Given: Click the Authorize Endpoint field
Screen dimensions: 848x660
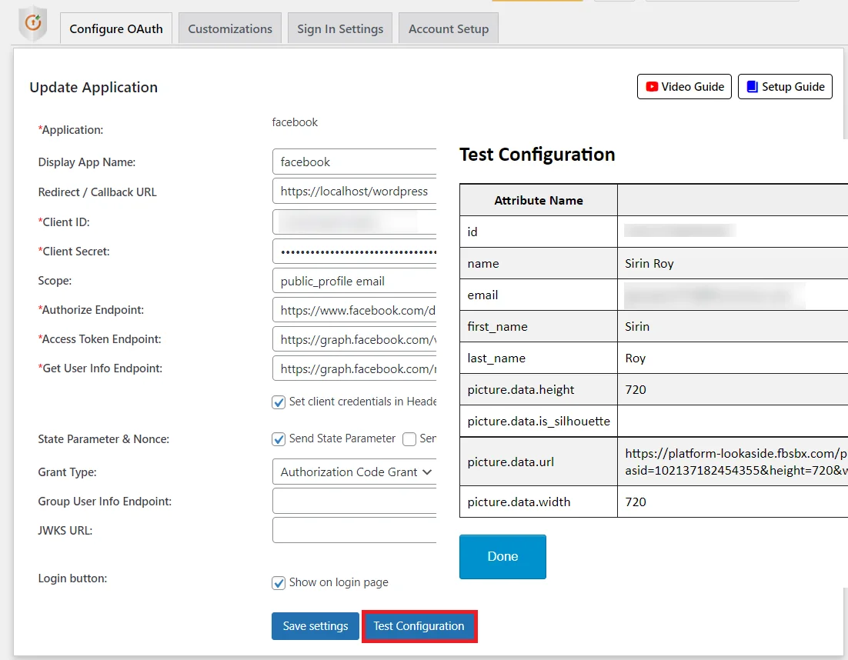Looking at the screenshot, I should click(x=355, y=310).
